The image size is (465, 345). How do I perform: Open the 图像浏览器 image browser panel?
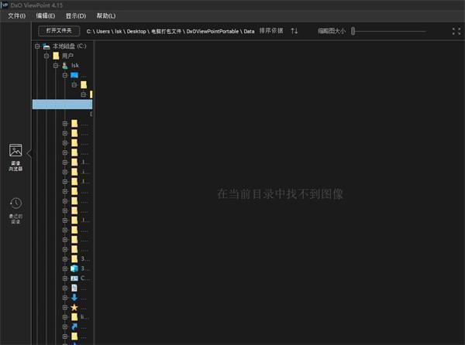[x=15, y=157]
